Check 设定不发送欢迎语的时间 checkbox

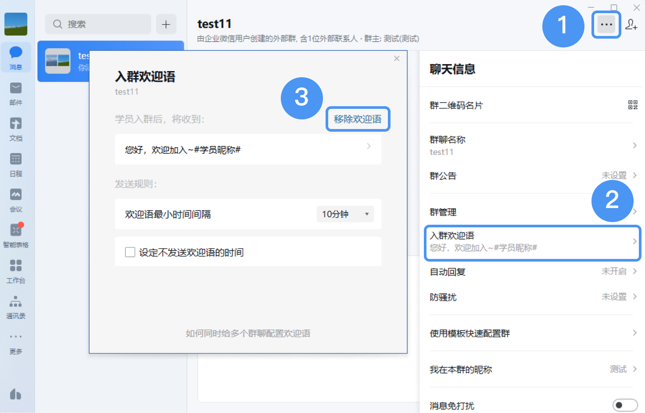coord(130,252)
